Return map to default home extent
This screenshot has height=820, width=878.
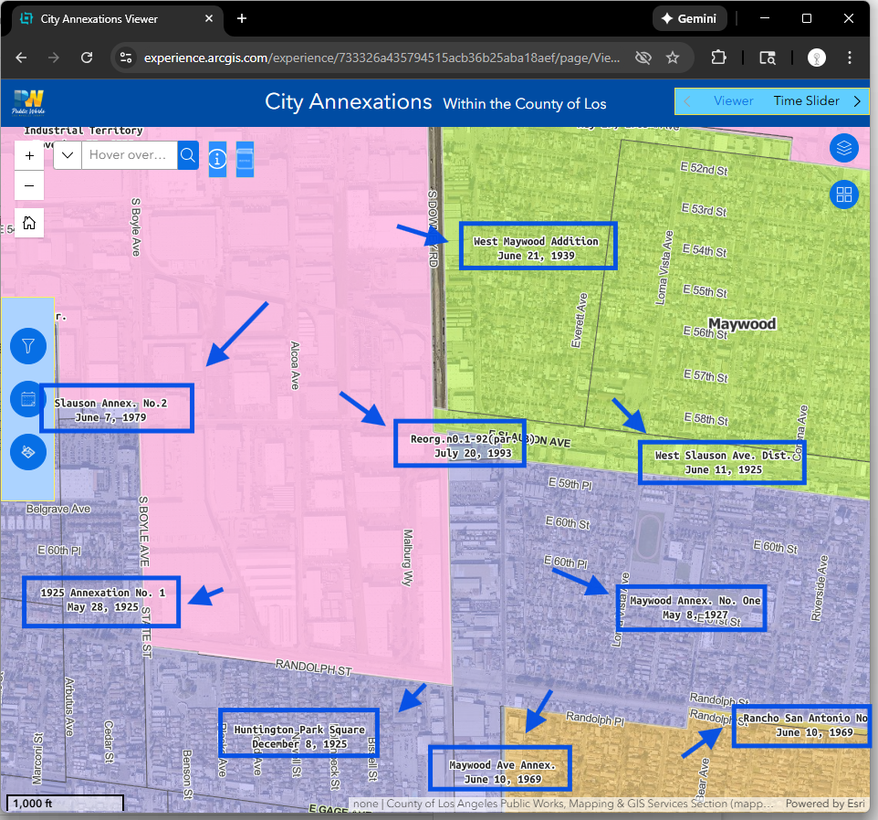tap(29, 223)
